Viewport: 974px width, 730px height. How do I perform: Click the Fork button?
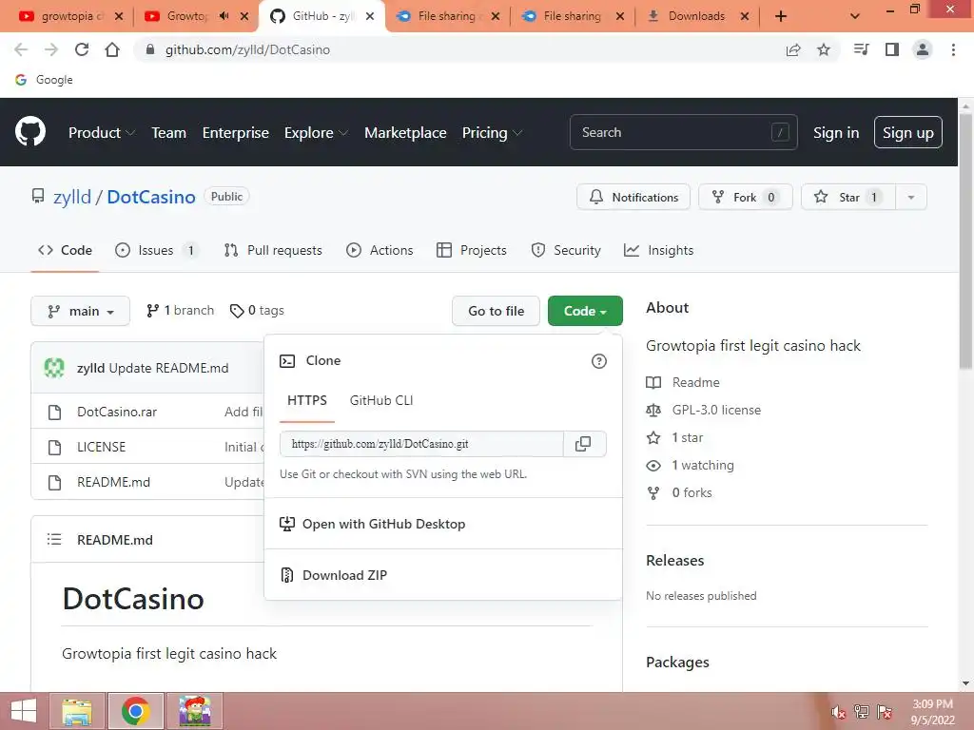[746, 198]
